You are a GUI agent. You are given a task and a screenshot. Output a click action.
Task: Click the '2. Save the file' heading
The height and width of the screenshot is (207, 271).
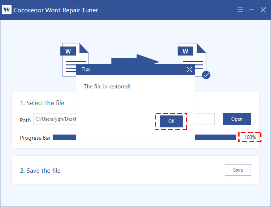coord(40,170)
